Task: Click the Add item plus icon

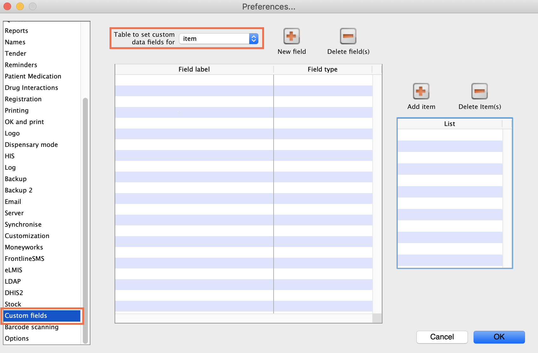Action: pyautogui.click(x=421, y=91)
